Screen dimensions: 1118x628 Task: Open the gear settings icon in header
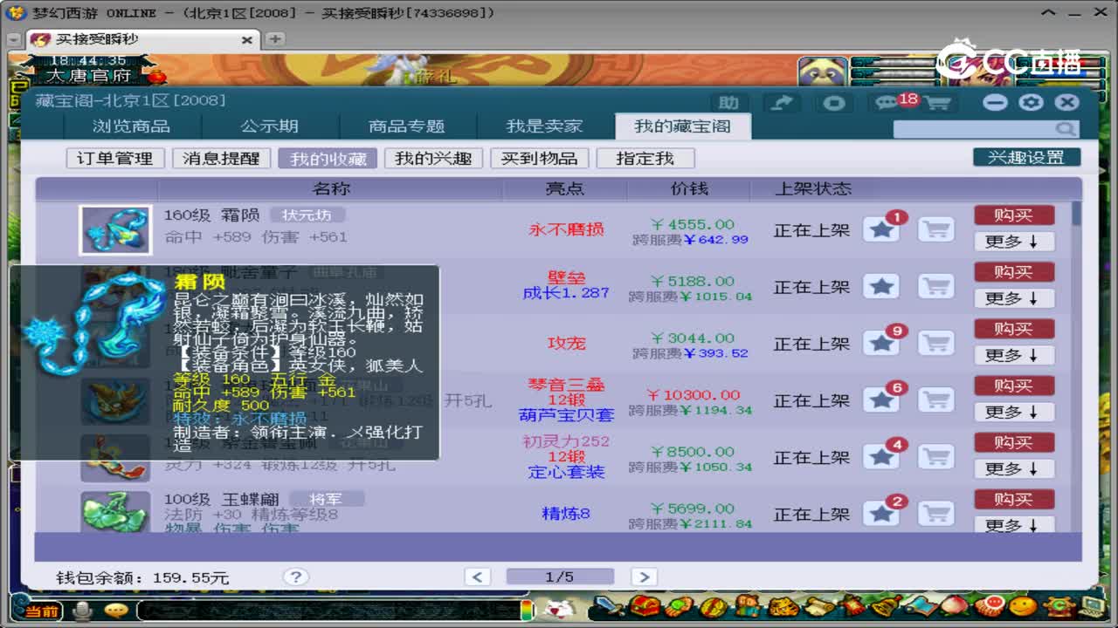[x=1031, y=102]
